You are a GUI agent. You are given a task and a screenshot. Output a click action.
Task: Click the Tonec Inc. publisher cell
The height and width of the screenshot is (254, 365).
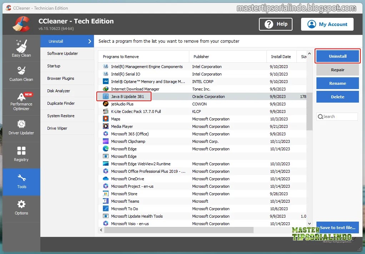[201, 89]
